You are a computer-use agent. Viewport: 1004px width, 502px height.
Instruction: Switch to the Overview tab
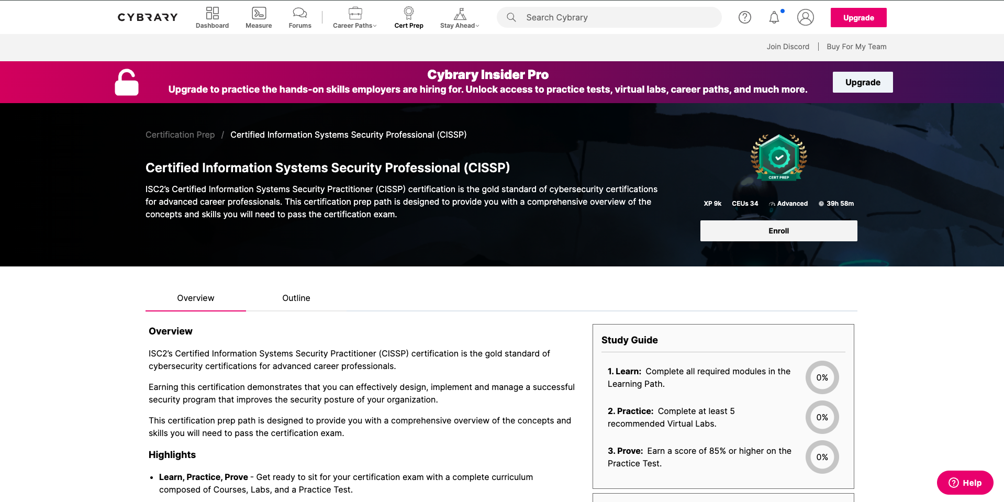(x=196, y=298)
